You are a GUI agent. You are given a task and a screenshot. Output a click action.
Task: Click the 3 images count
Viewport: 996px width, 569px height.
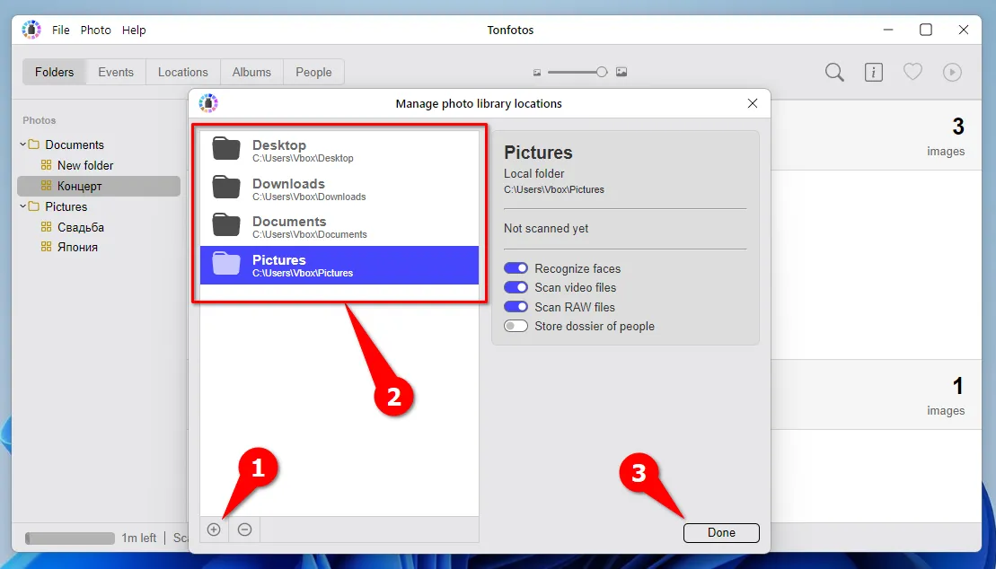[x=946, y=137]
